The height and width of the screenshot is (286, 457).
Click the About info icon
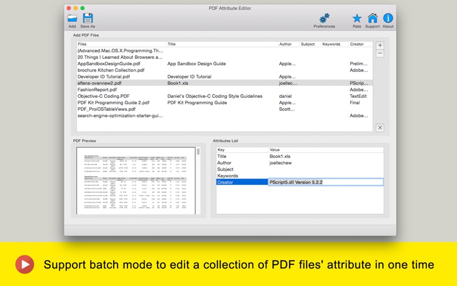tap(388, 18)
